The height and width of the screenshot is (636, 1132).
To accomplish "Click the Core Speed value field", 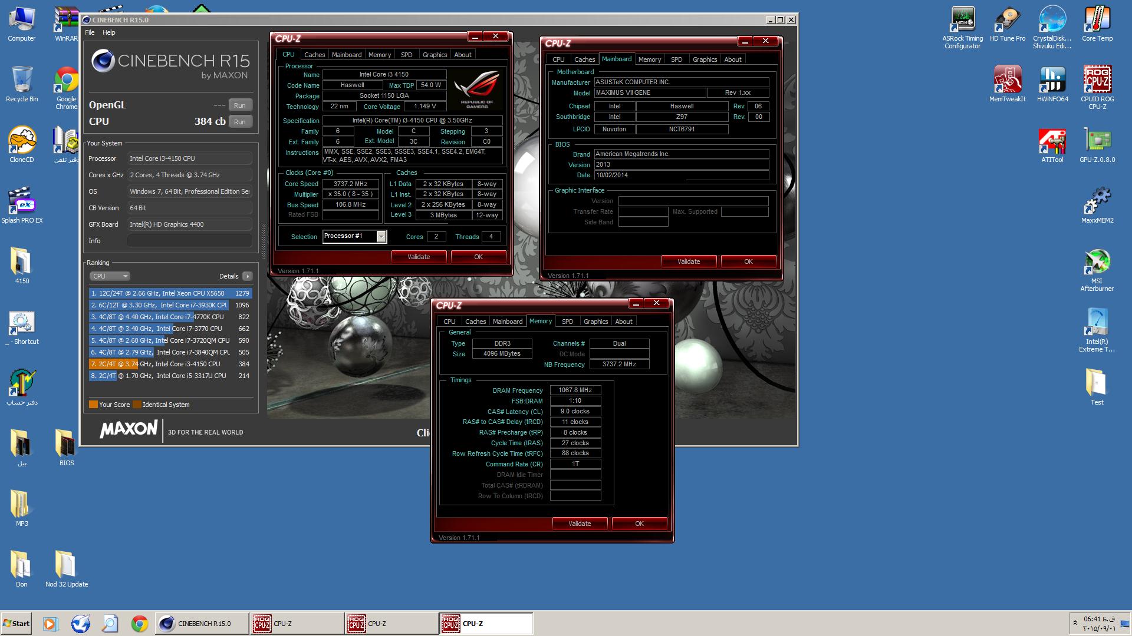I will pyautogui.click(x=351, y=184).
